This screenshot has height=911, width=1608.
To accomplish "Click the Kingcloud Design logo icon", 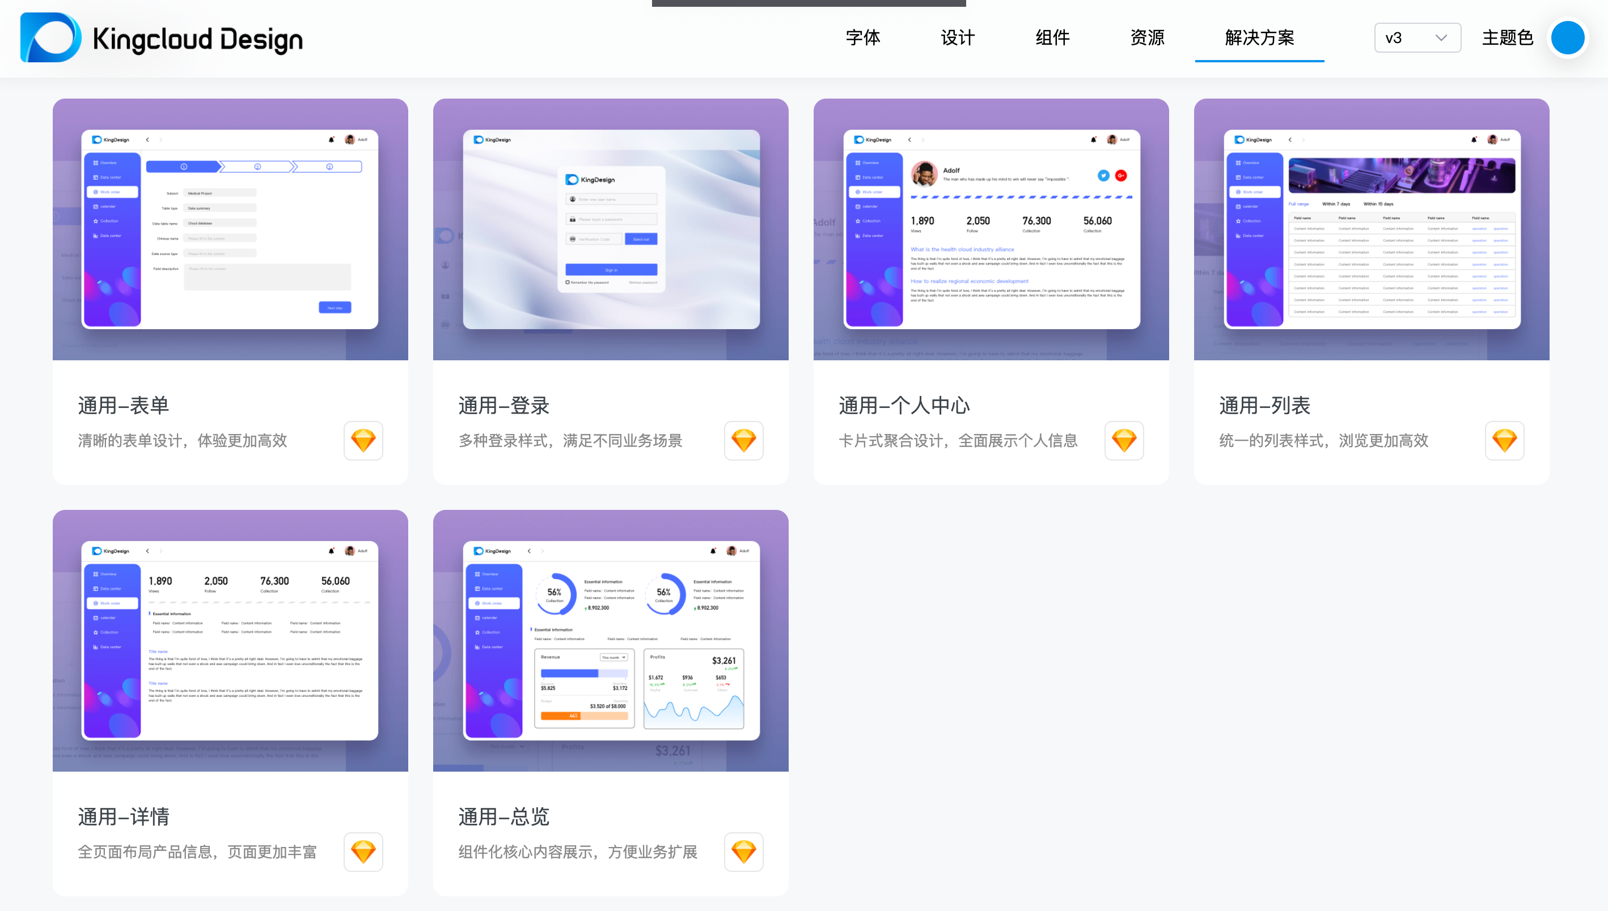I will coord(52,37).
